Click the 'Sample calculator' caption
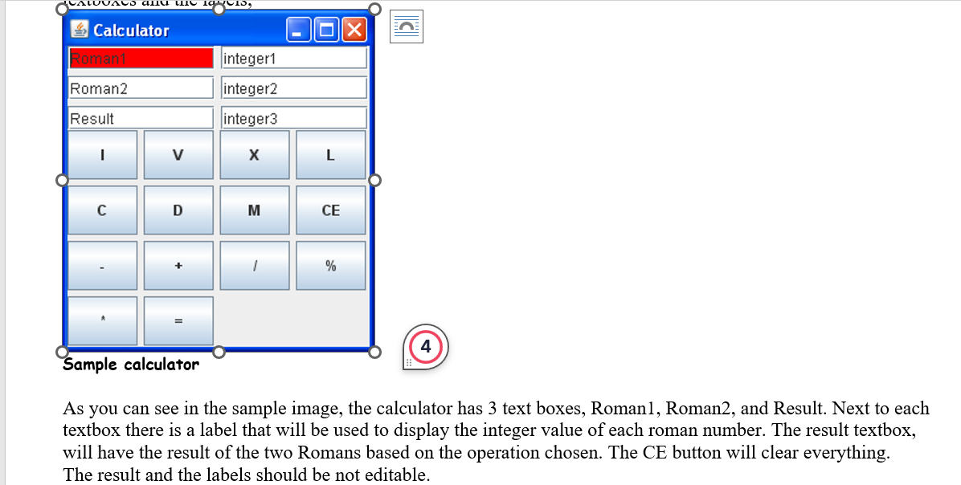 coord(131,365)
